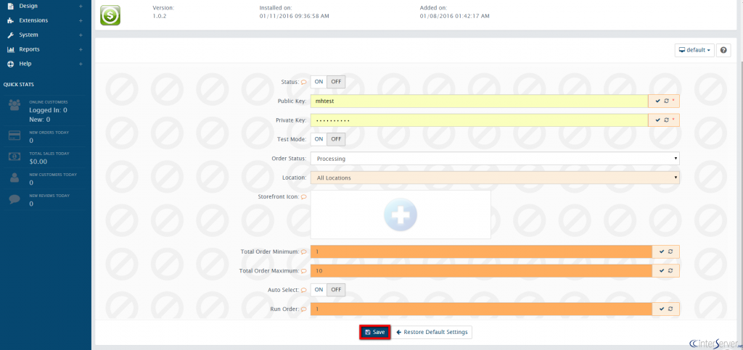Image resolution: width=743 pixels, height=350 pixels.
Task: Reset Private Key with refresh icon
Action: pyautogui.click(x=666, y=120)
